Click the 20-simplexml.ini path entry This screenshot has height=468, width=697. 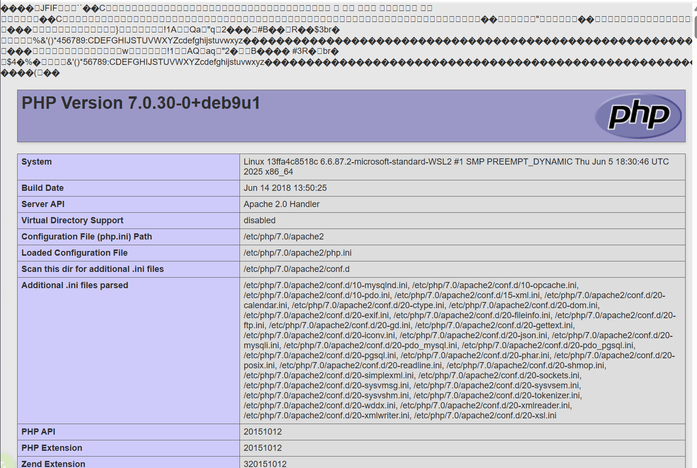[x=328, y=375]
